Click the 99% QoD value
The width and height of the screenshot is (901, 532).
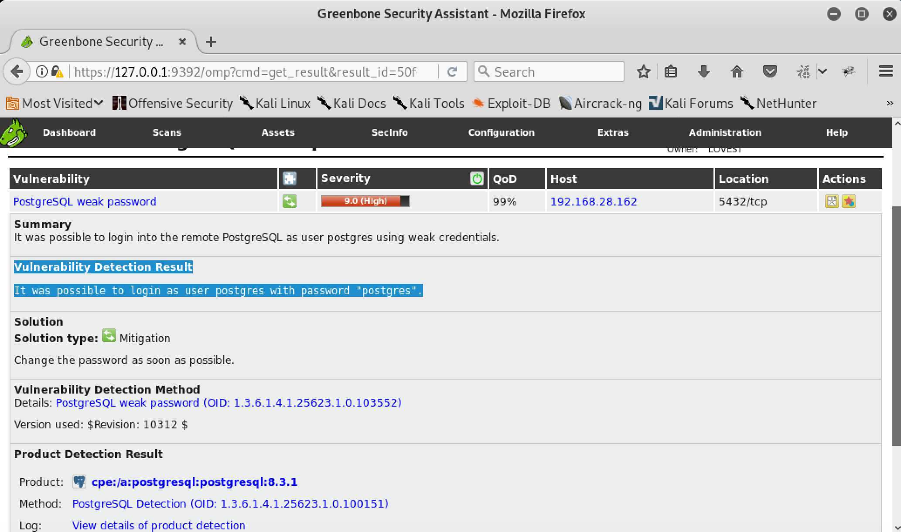pos(505,202)
